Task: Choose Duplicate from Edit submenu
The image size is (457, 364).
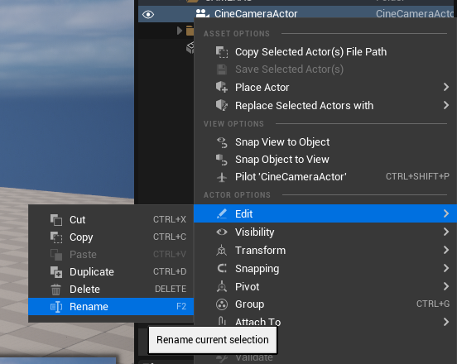Action: click(111, 271)
